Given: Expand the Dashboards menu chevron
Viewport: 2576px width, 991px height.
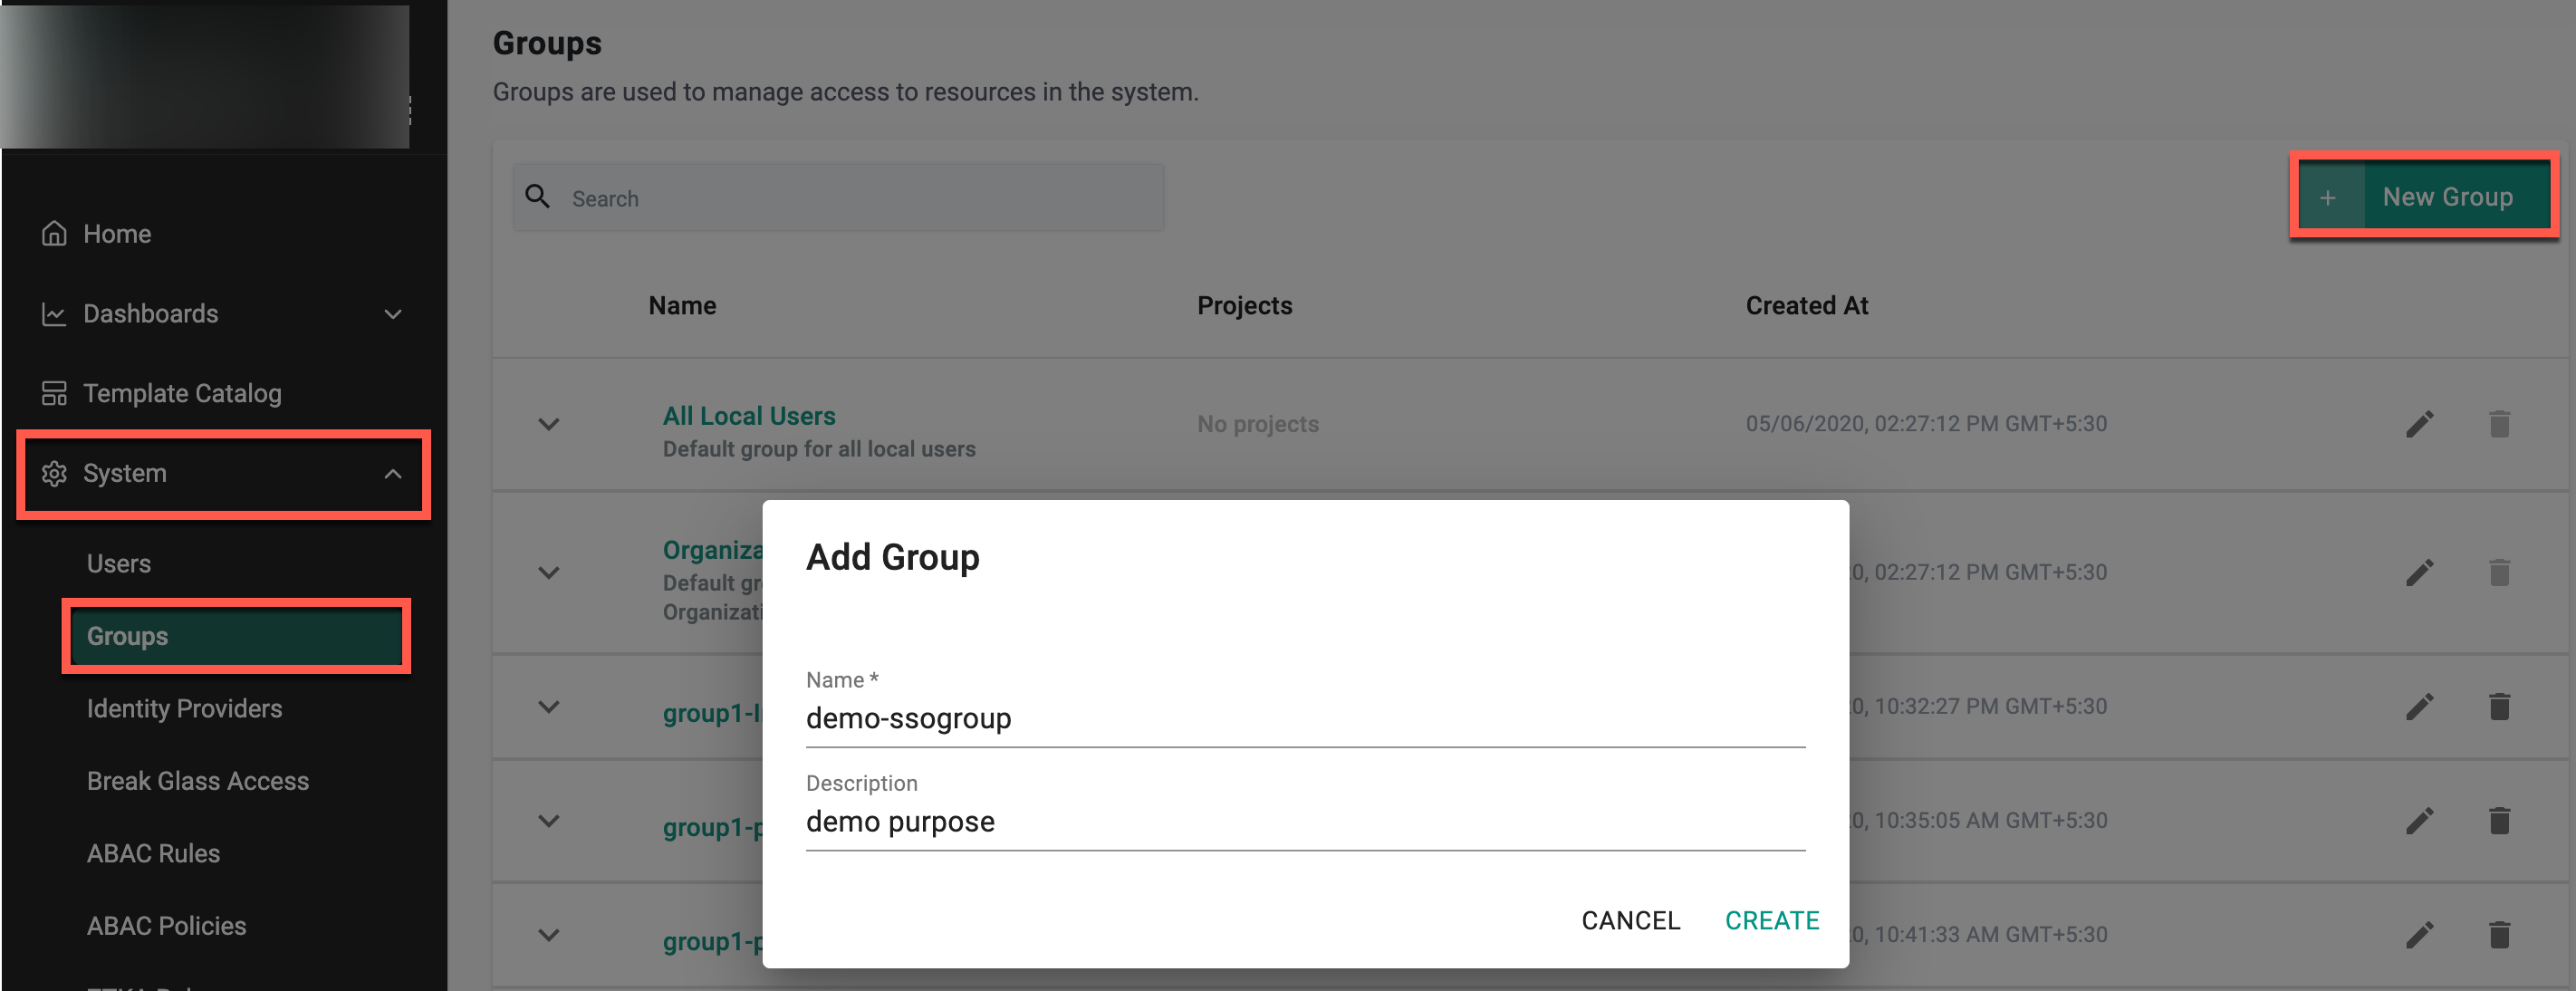Looking at the screenshot, I should (393, 314).
